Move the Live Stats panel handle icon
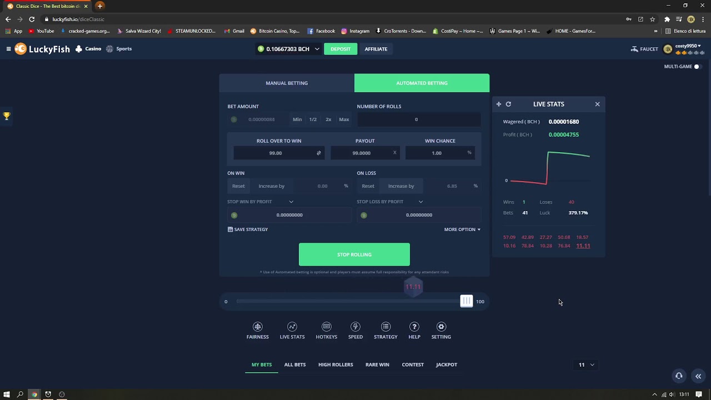 [499, 104]
